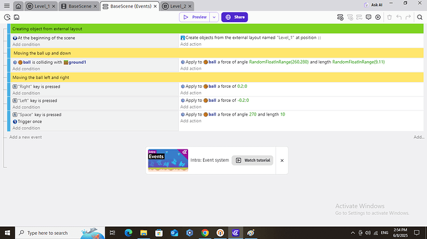The width and height of the screenshot is (427, 239).
Task: Click the save project icon
Action: [x=17, y=17]
